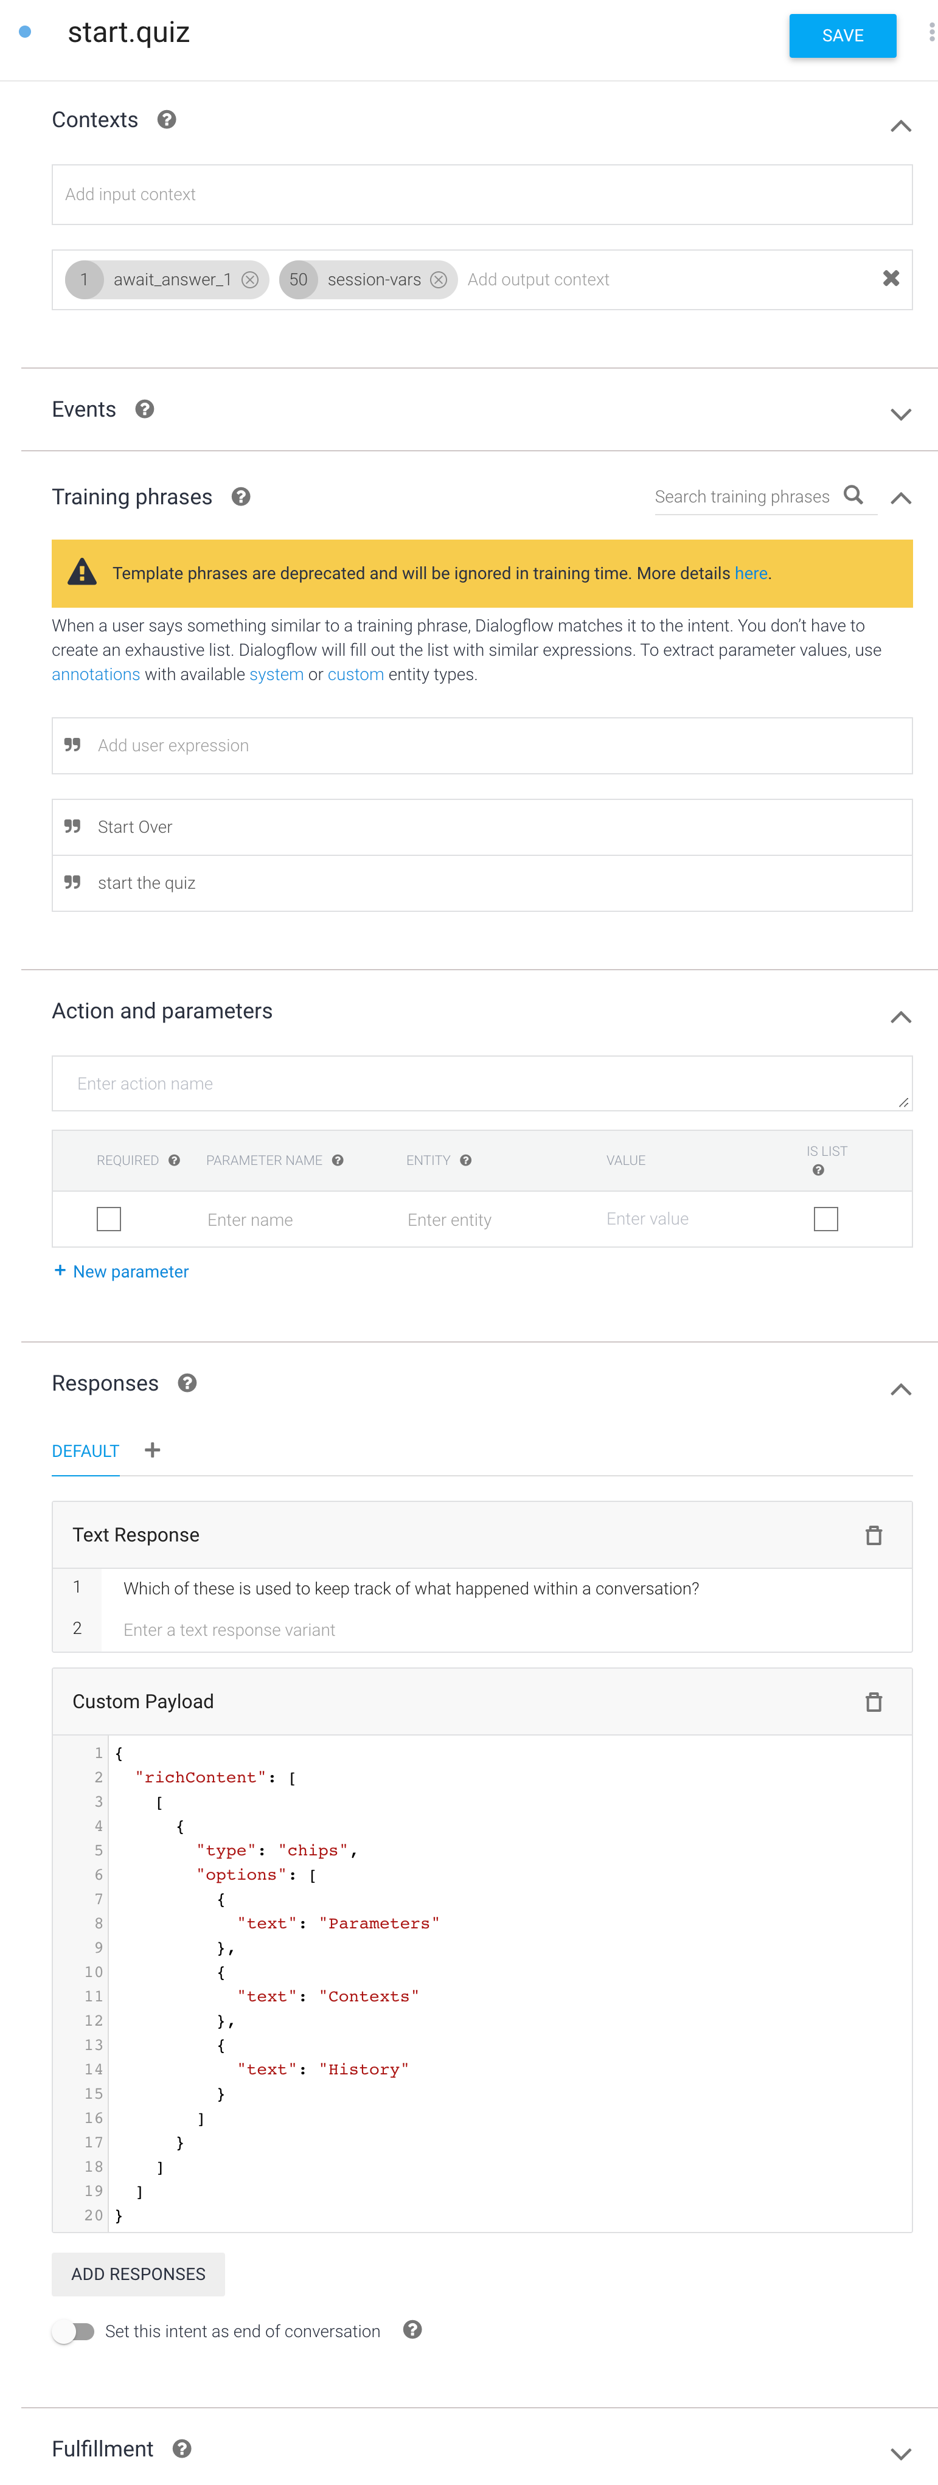The height and width of the screenshot is (2485, 938).
Task: Select the DEFAULT responses tab
Action: coord(85,1451)
